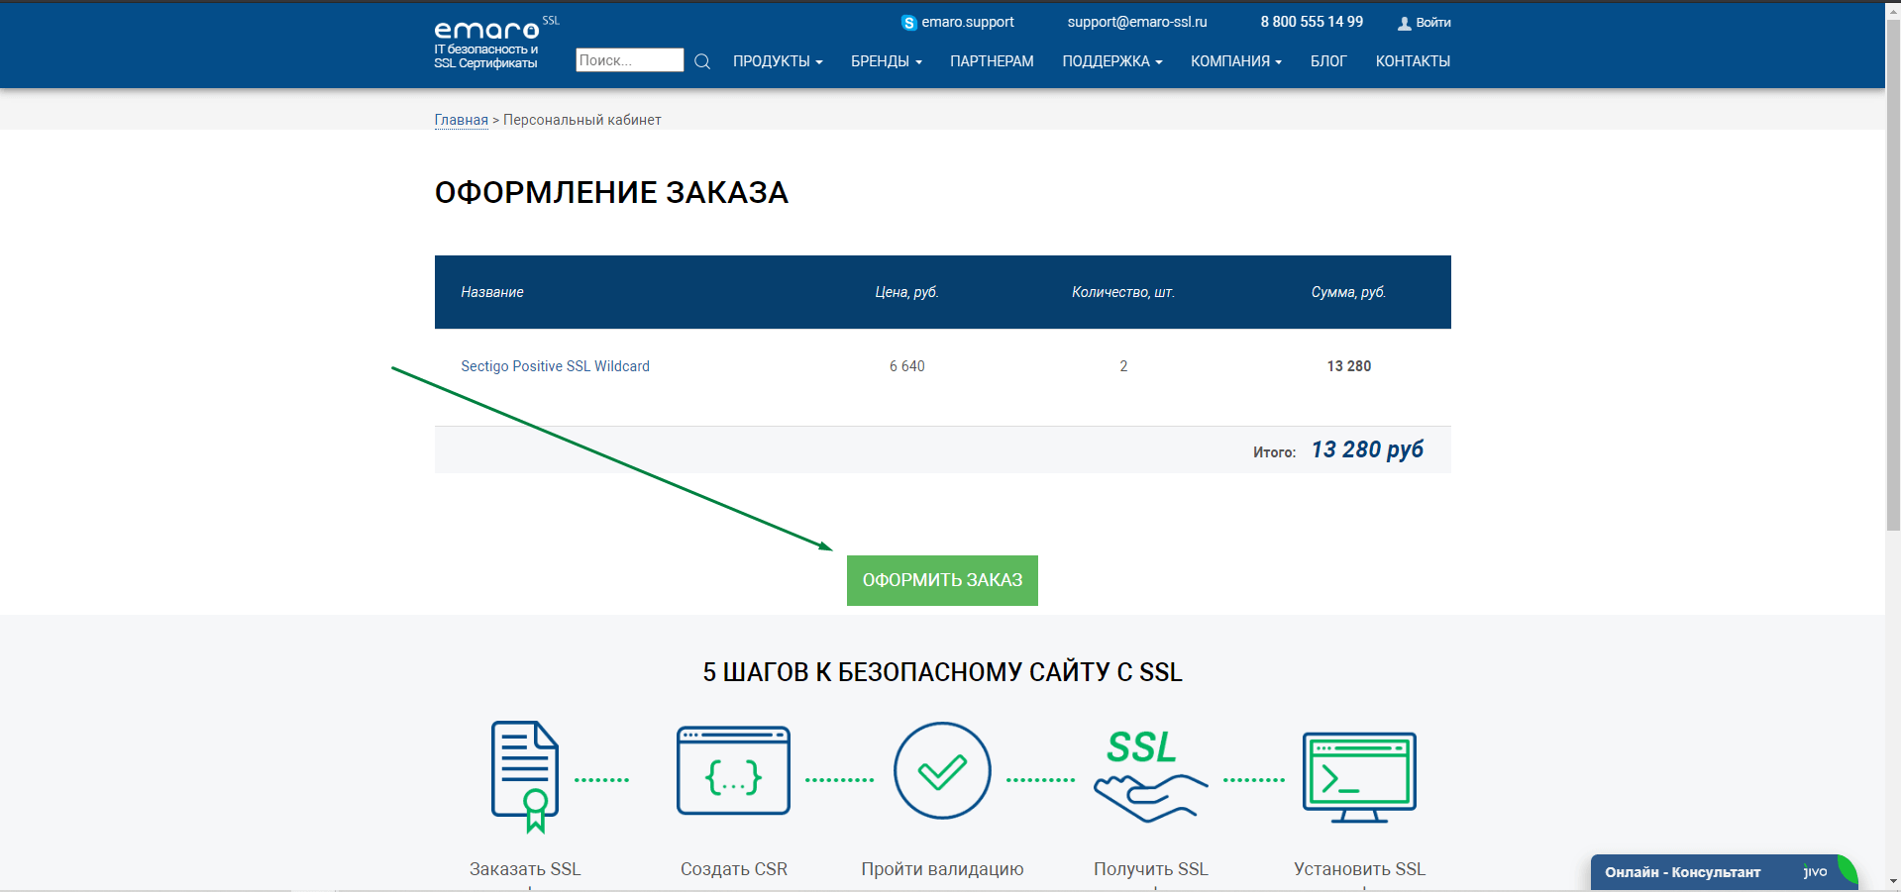Click the scrollbar down arrow

click(x=1893, y=881)
